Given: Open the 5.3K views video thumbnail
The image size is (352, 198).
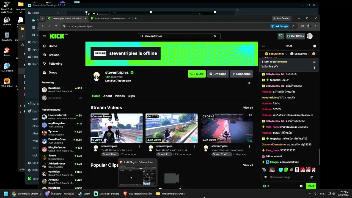Looking at the screenshot, I should tap(227, 128).
